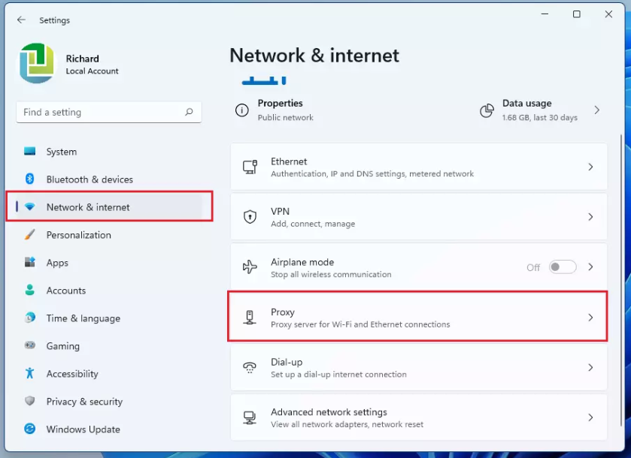The image size is (631, 458).
Task: Expand the Proxy settings chevron
Action: click(x=590, y=318)
